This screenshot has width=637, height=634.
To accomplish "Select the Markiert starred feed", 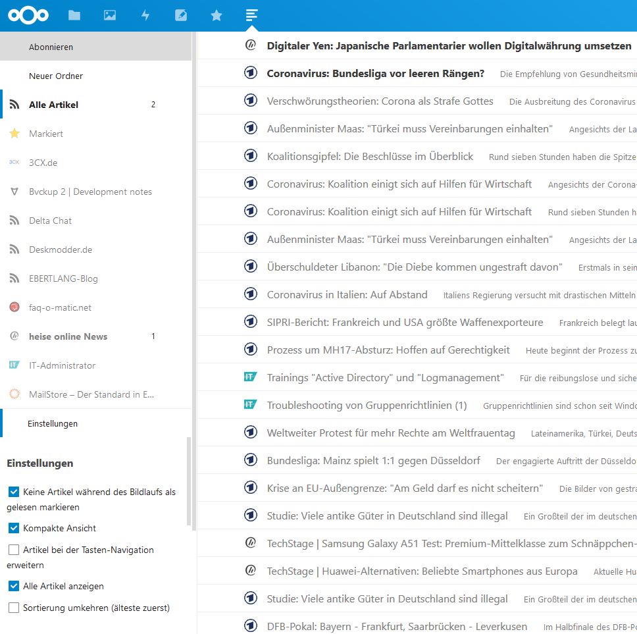I will coord(46,134).
